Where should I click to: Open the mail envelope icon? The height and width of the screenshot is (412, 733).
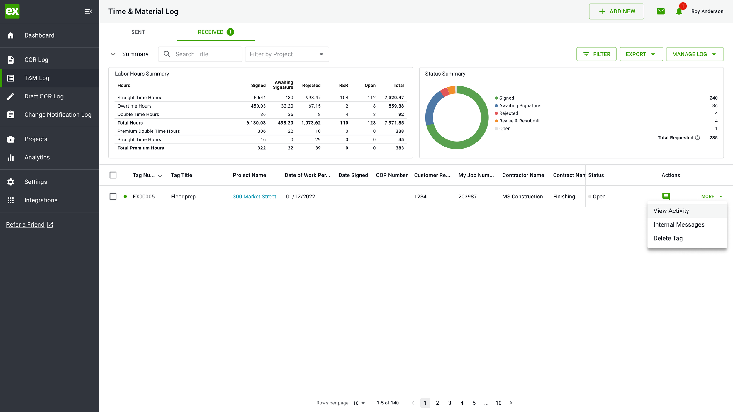pyautogui.click(x=661, y=11)
